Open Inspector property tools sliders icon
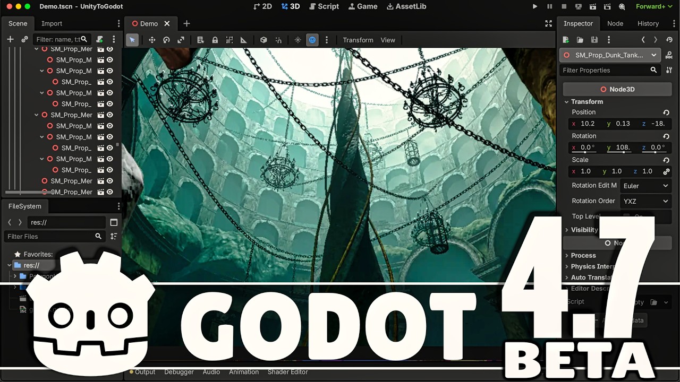This screenshot has width=680, height=382. tap(669, 70)
